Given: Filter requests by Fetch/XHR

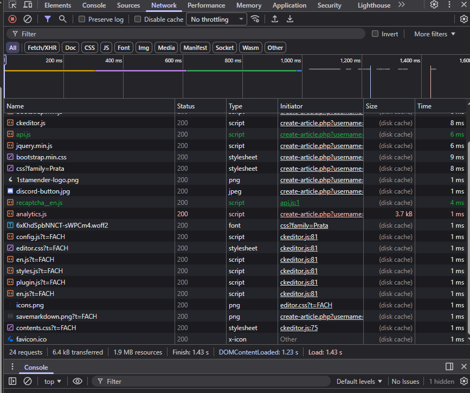Looking at the screenshot, I should [x=42, y=48].
